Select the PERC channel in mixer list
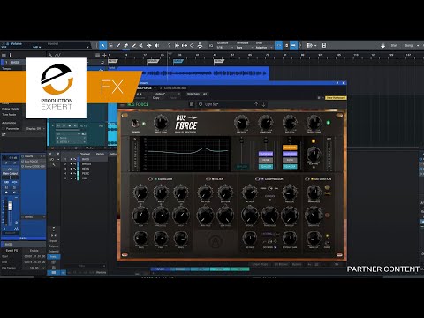Screen dimensions: 424x318 tap(86, 174)
